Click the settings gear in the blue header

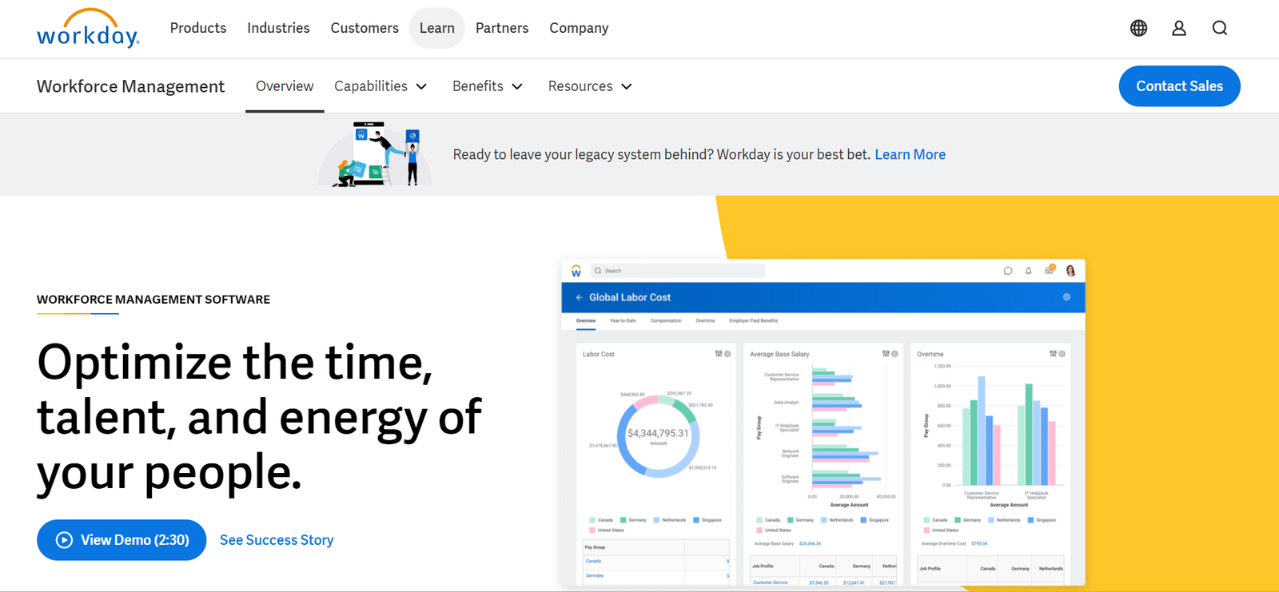click(1066, 297)
